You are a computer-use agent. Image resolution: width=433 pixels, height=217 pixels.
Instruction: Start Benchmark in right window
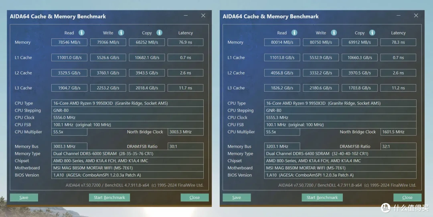pyautogui.click(x=322, y=197)
